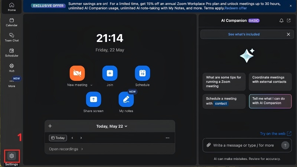Open Calendar from the sidebar

pyautogui.click(x=12, y=22)
